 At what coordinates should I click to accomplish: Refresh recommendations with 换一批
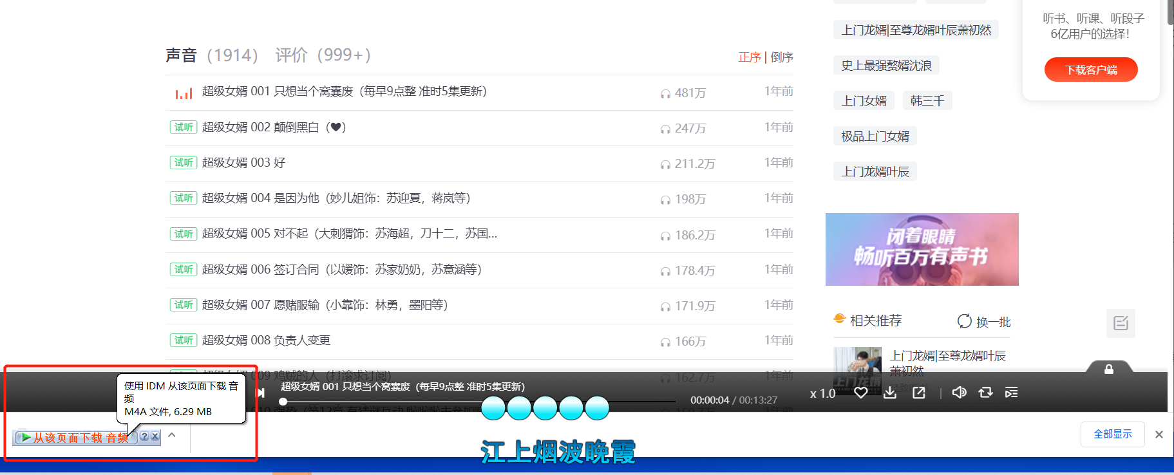coord(984,321)
